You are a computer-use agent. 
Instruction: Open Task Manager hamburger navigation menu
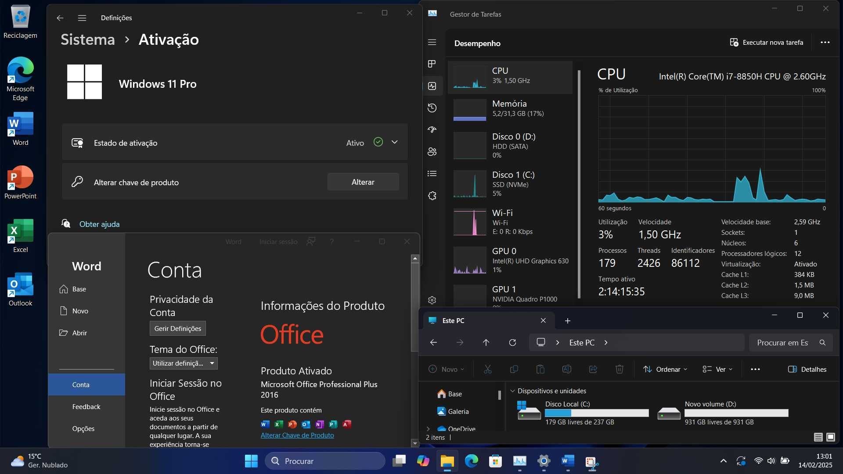(432, 42)
